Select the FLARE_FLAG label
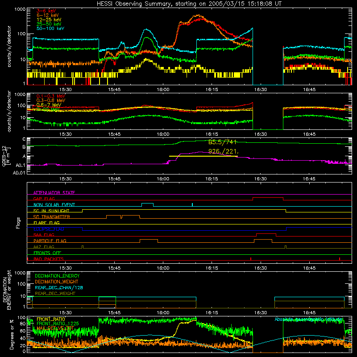This screenshot has height=357, width=357. 46,223
